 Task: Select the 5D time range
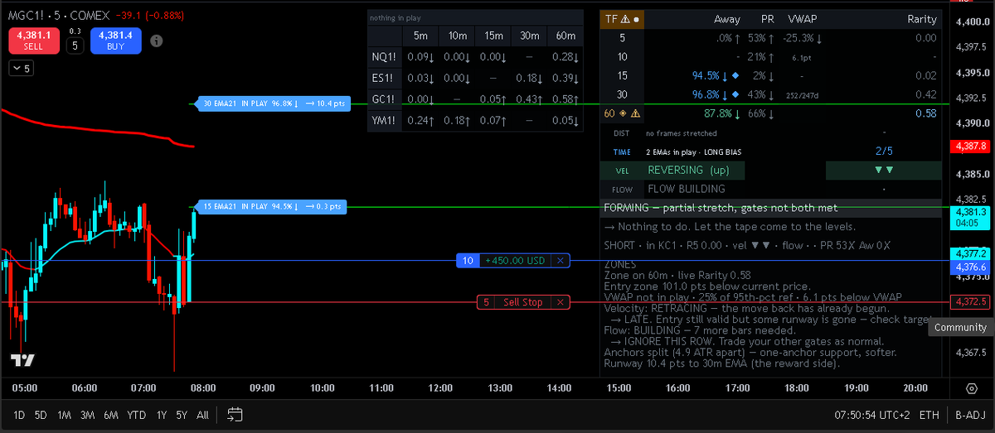[41, 415]
